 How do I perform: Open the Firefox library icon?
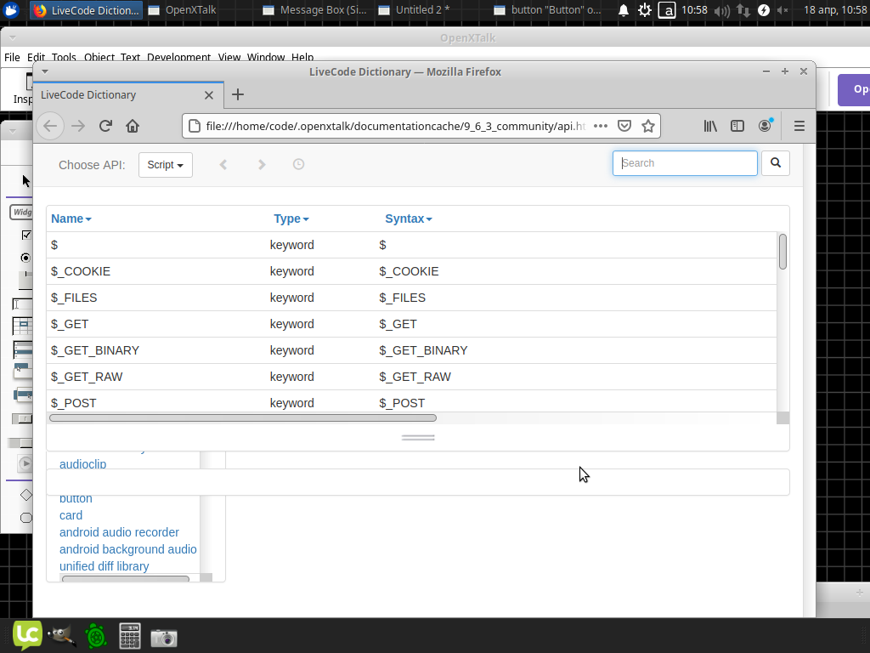(x=710, y=126)
